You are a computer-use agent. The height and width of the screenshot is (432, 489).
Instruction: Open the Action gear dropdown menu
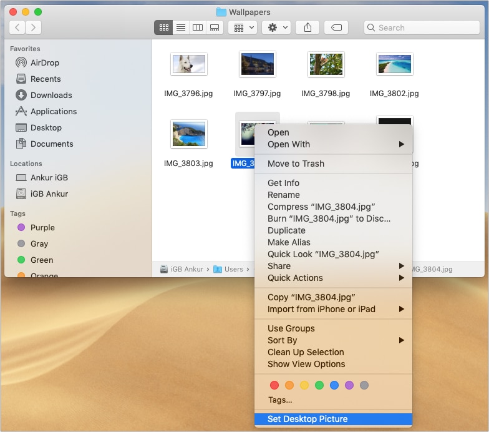pos(276,27)
